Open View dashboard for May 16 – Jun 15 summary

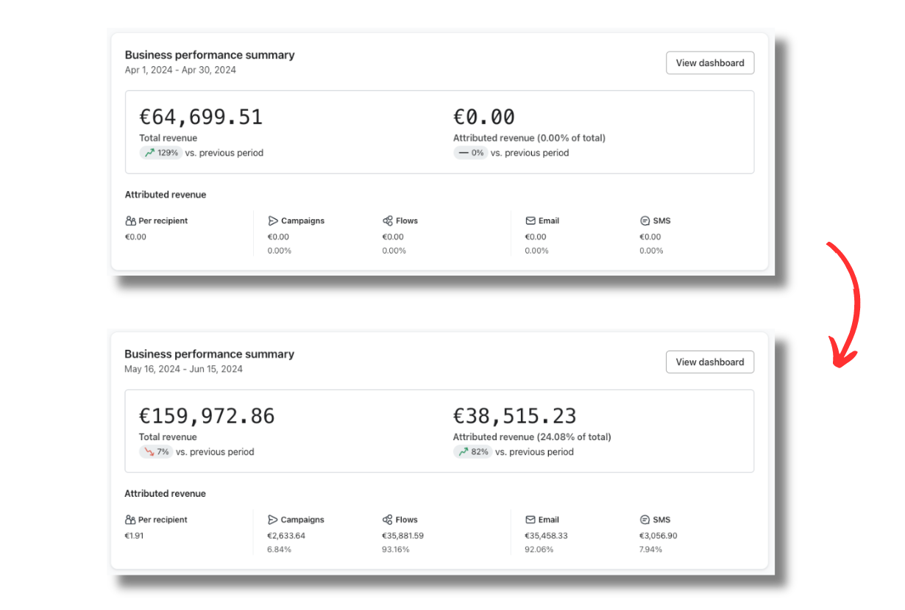pyautogui.click(x=709, y=362)
